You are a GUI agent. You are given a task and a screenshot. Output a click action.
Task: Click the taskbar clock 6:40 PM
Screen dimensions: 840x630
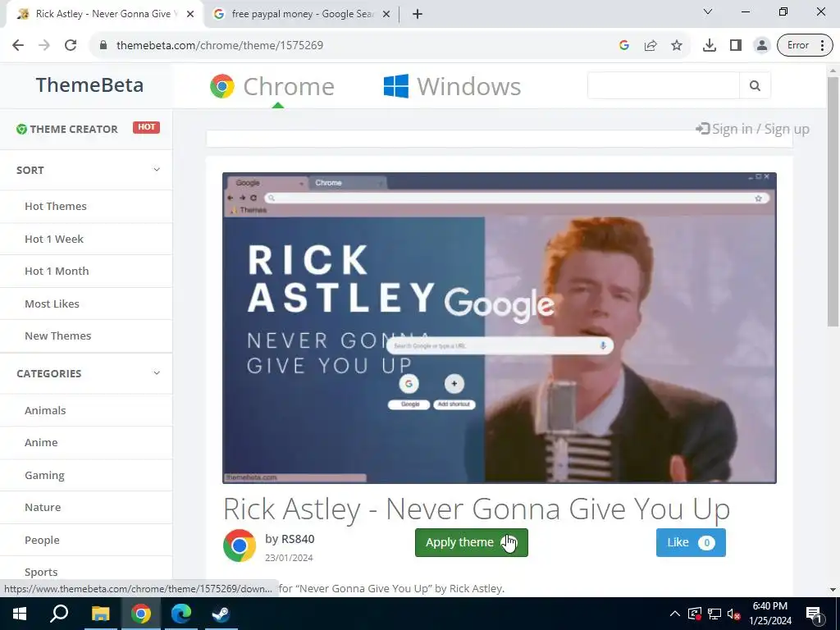(x=769, y=606)
